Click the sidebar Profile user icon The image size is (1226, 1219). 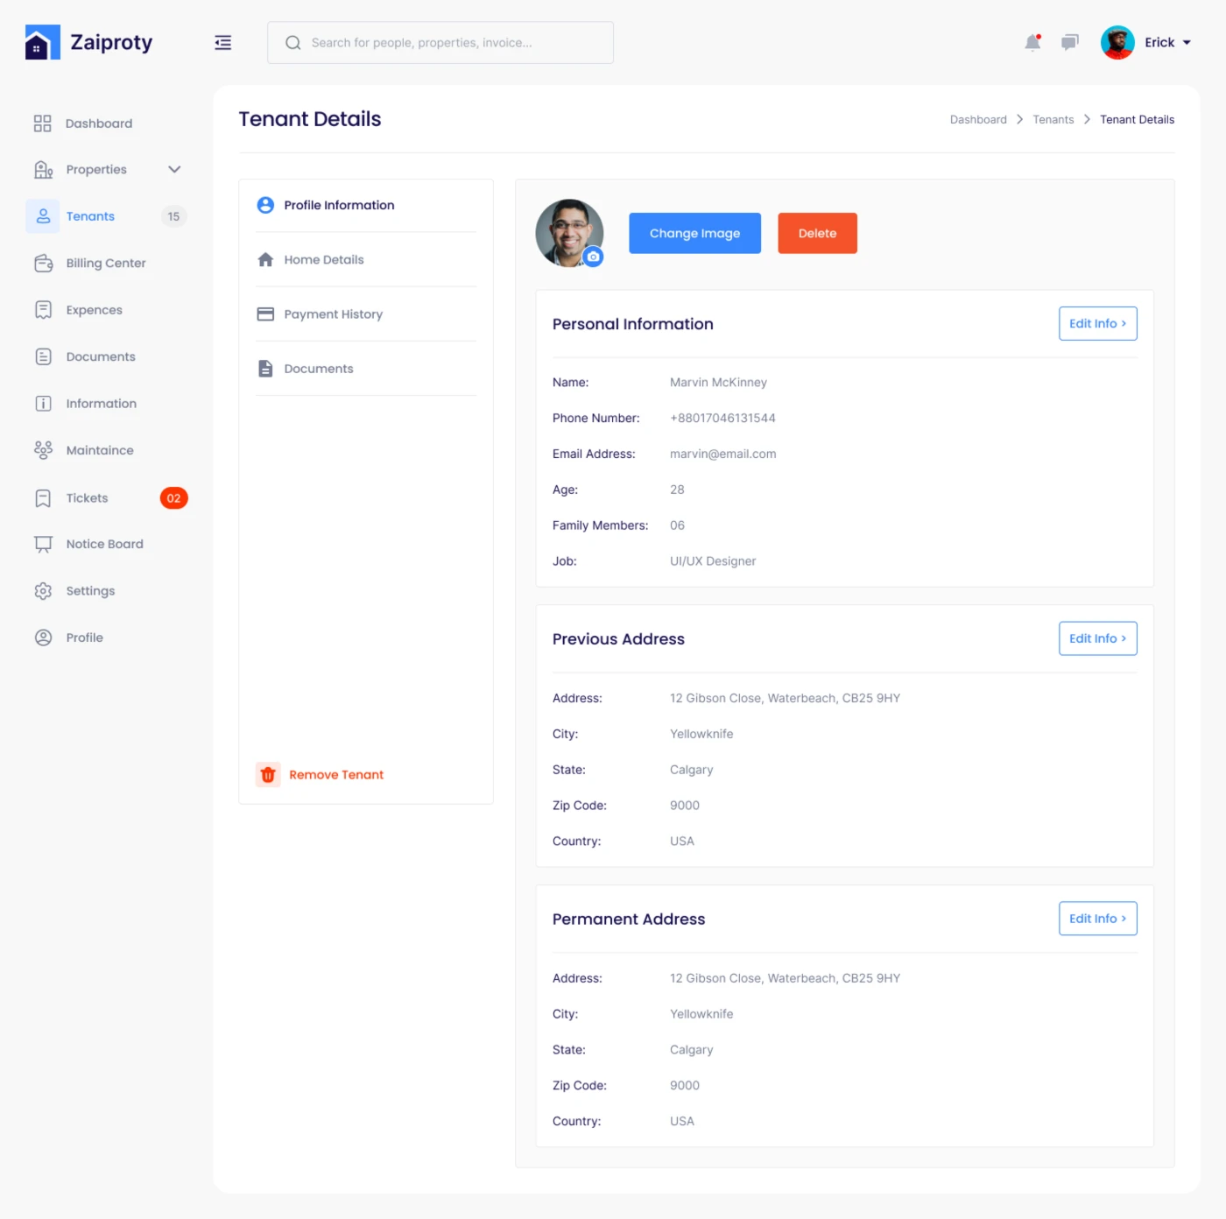[x=43, y=638]
